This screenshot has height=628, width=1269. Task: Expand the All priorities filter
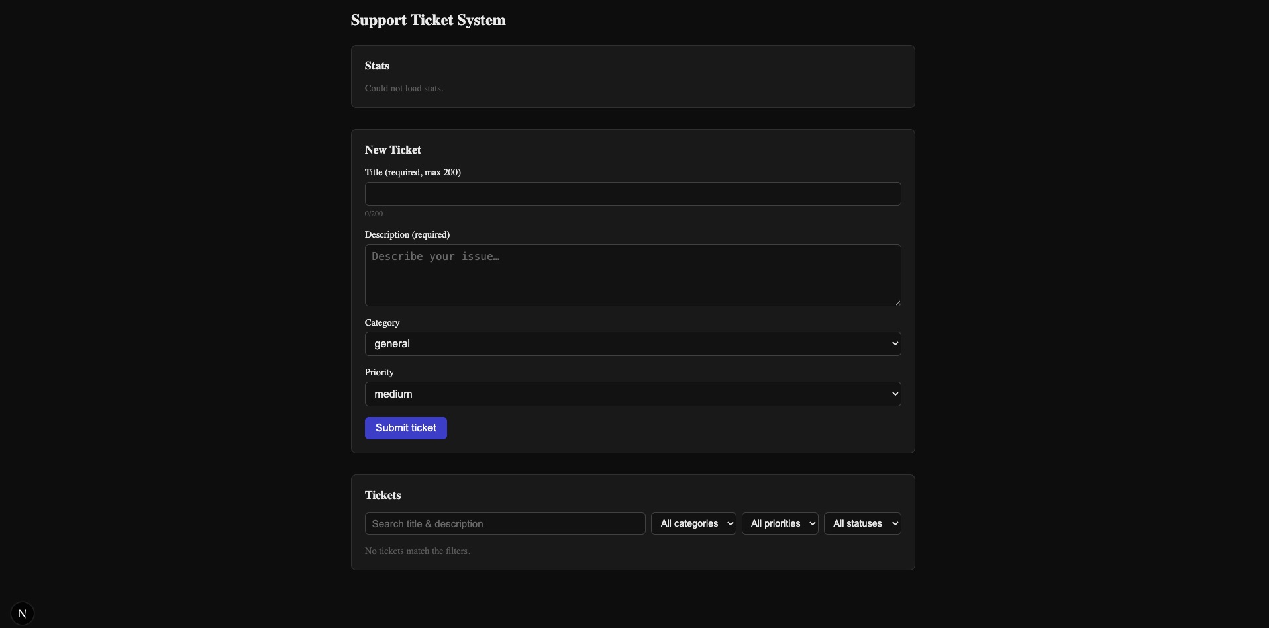click(780, 523)
